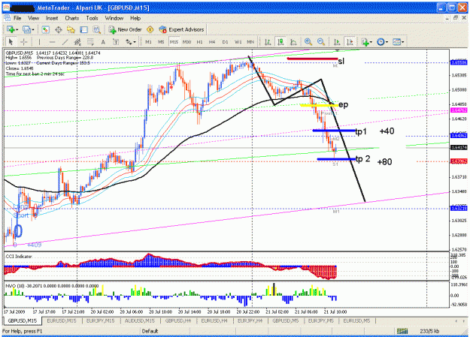Expand the Templates dropdown
The width and height of the screenshot is (470, 337).
pos(403,42)
